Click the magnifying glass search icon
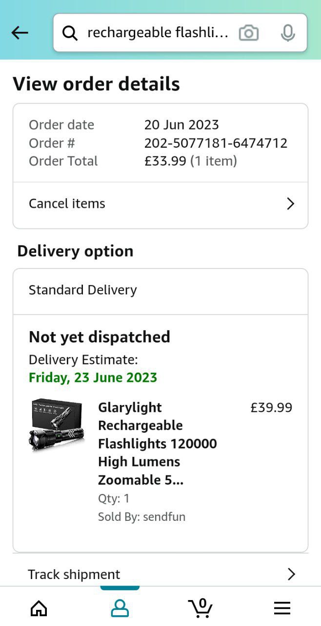Viewport: 321px width, 626px height. coord(70,33)
